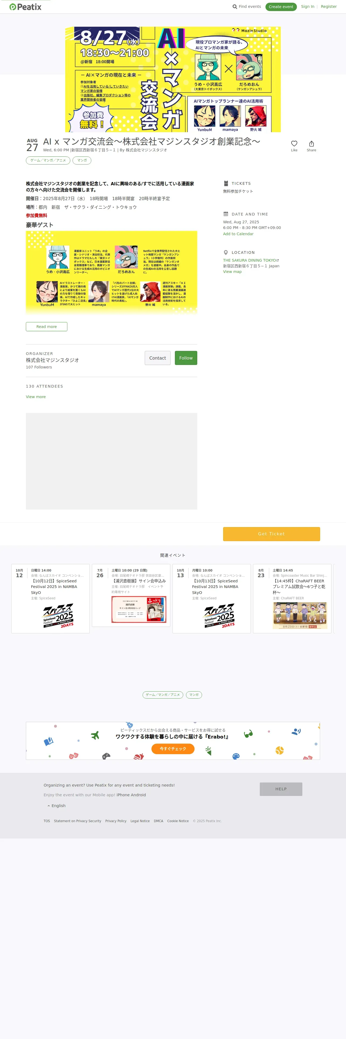
Task: Select the bottom ゲーム／マンガ／アニメ tag
Action: point(163,695)
